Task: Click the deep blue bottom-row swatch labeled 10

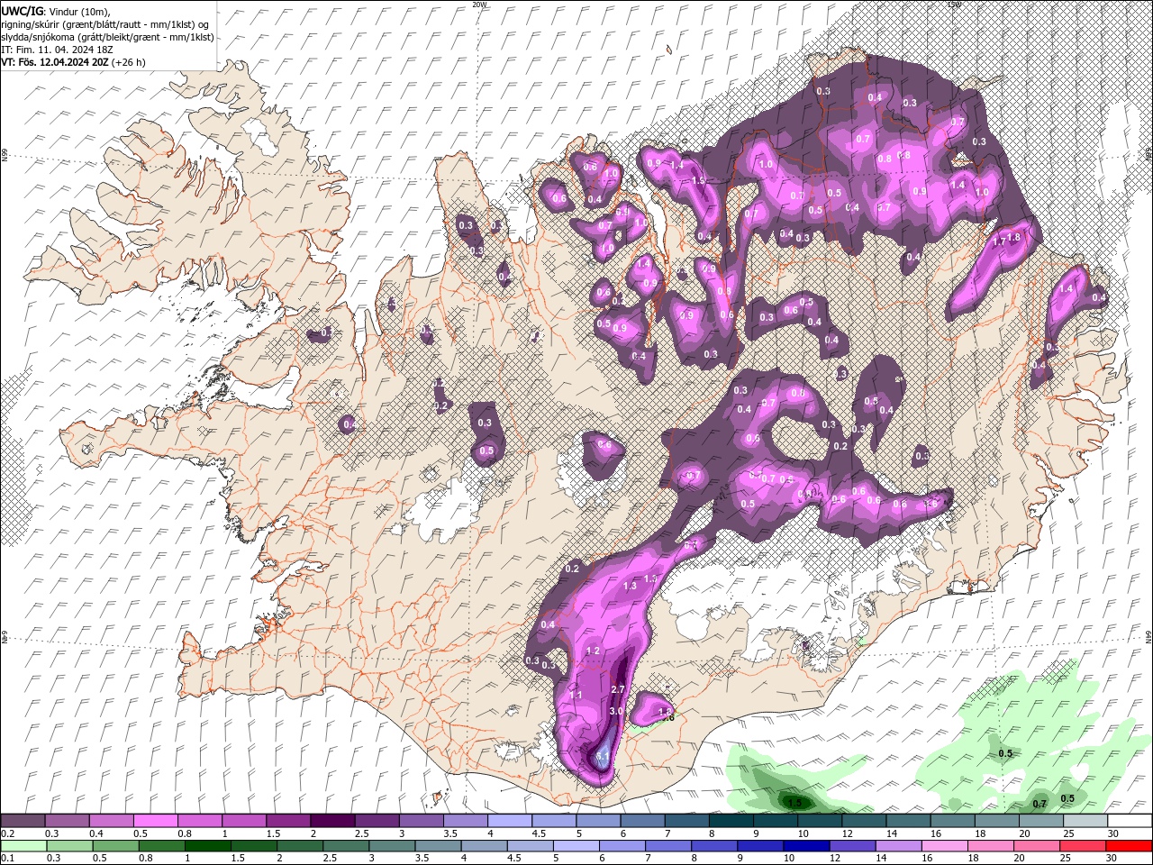Action: pyautogui.click(x=806, y=845)
